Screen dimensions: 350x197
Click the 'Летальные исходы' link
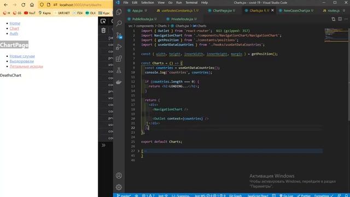pos(26,66)
